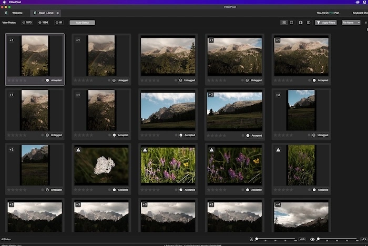This screenshot has height=246, width=368.
Task: Select the purple and yellow wildflower thumbnail
Action: (x=234, y=165)
